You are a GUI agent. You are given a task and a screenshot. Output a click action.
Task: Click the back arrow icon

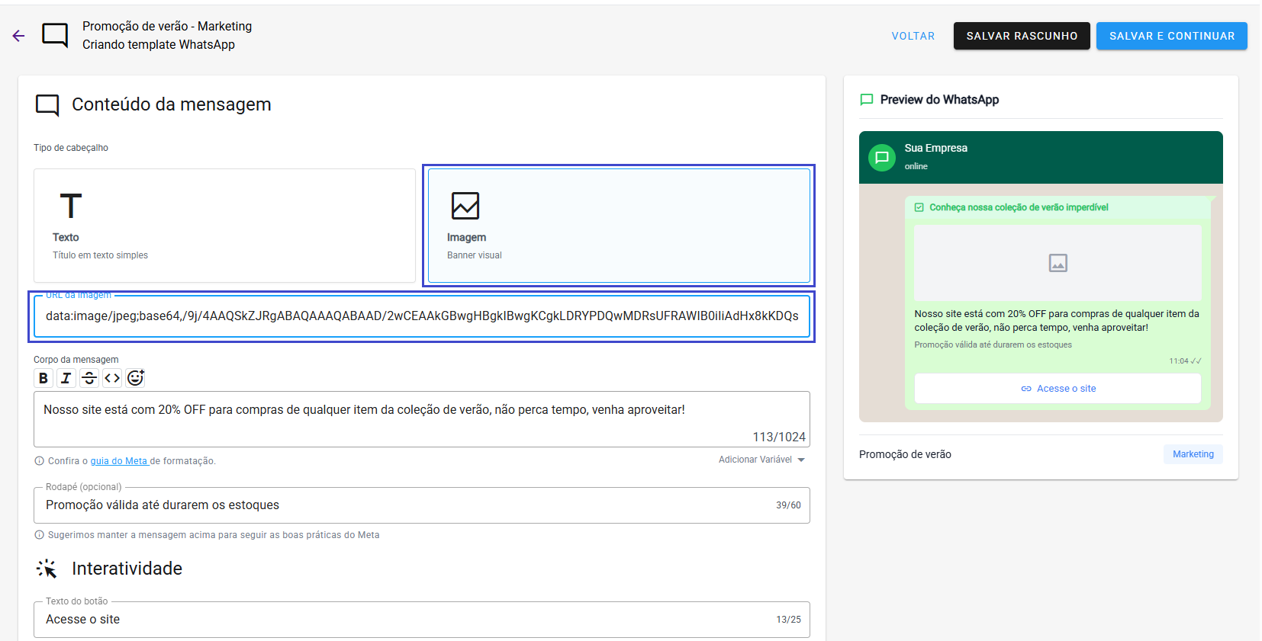(x=18, y=36)
